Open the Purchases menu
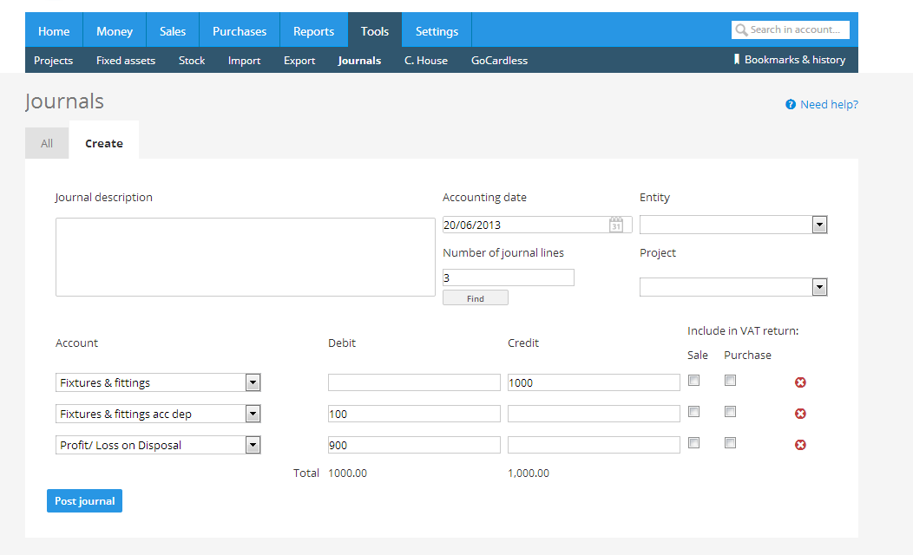 click(240, 31)
